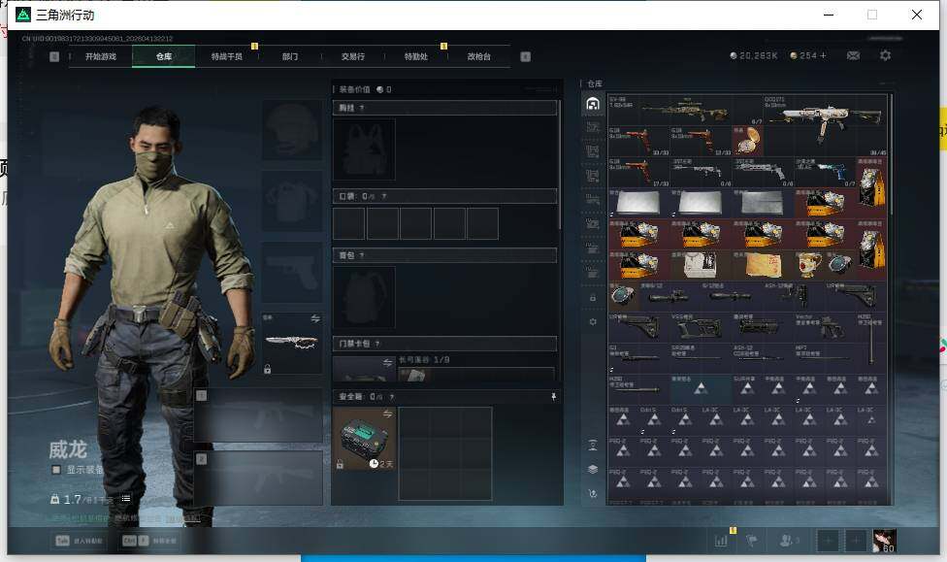Select the equipped knife melee slot
947x562 pixels.
292,343
